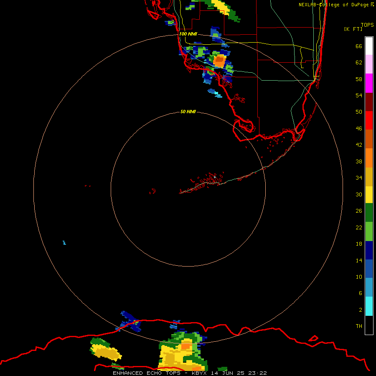Click the orange 38 kft legend swatch
This screenshot has height=376, width=376.
click(369, 158)
